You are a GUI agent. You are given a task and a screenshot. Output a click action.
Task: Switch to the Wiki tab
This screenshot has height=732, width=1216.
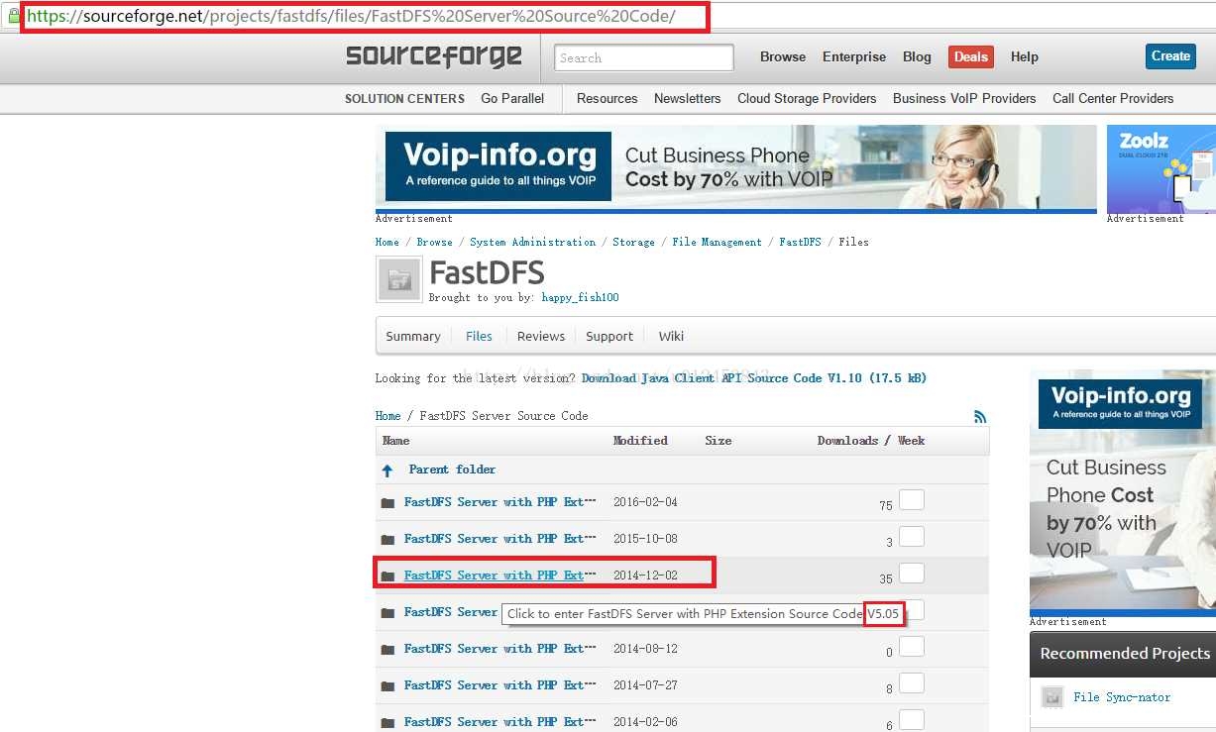click(x=671, y=336)
